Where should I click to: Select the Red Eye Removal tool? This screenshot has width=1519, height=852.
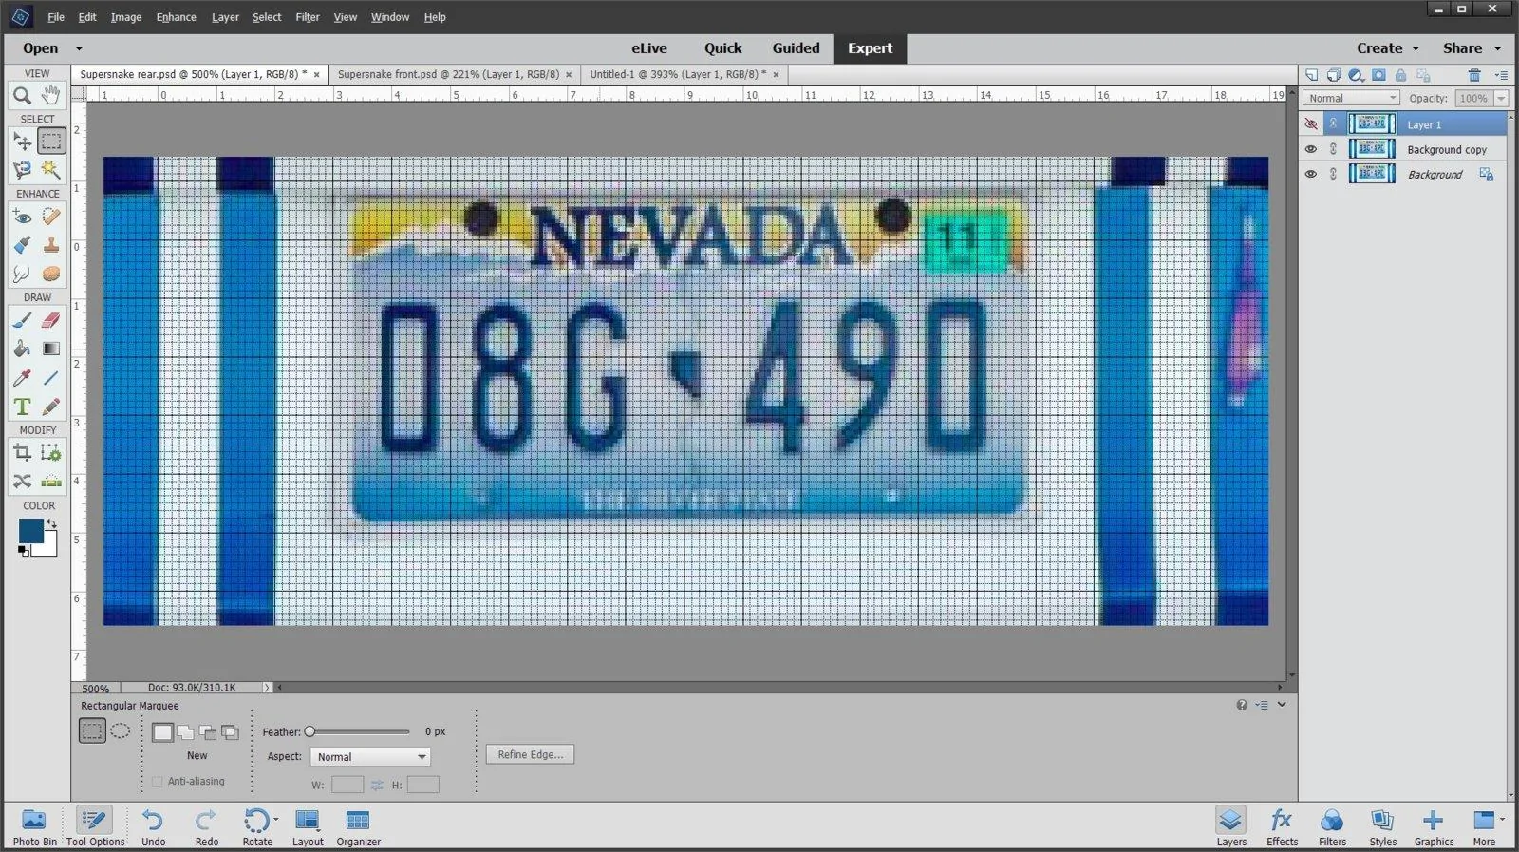pos(22,217)
